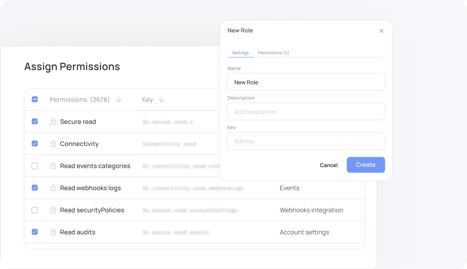The image size is (467, 269).
Task: Click lock icon next to Connectivity
Action: [x=53, y=144]
